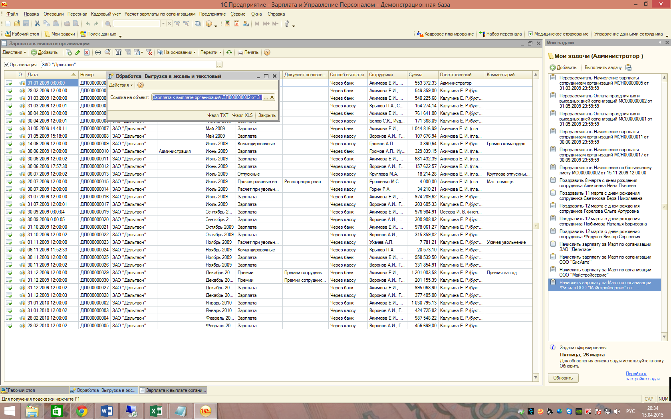Switch to Зарплата к выплате bottom window tab

pos(173,390)
